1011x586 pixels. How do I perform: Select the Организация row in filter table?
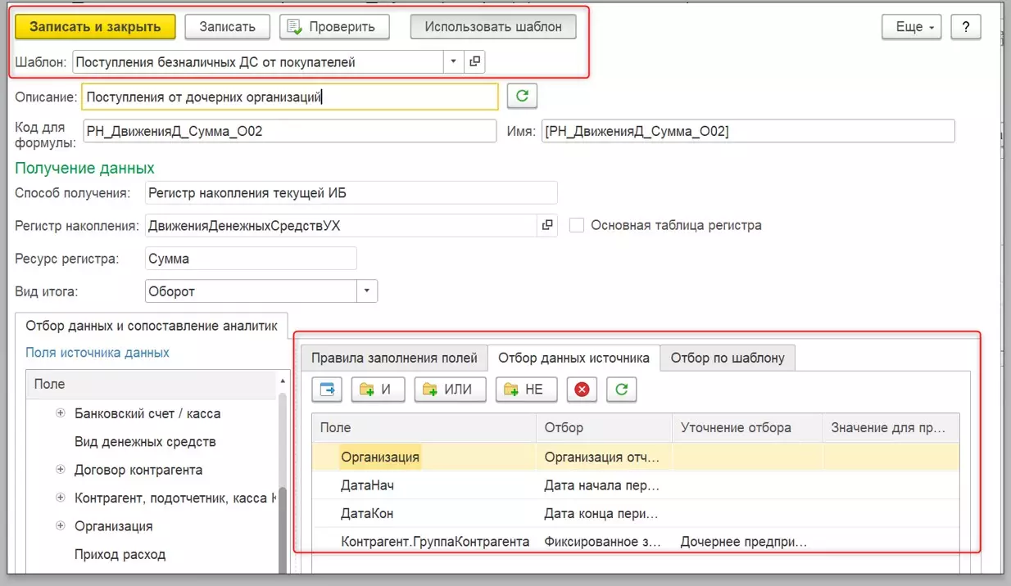[x=636, y=457]
